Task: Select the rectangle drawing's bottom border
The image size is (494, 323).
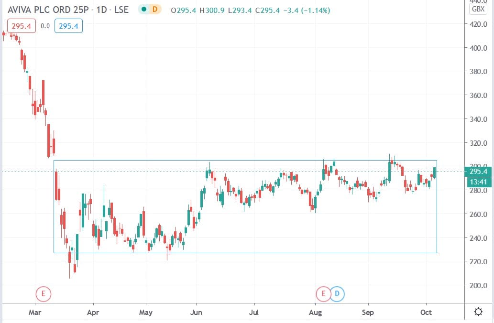Action: 245,253
